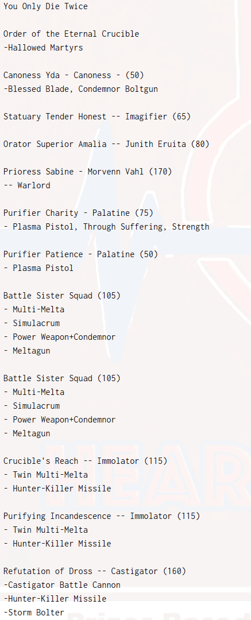Select the Castigator Battle Cannon line

62,585
